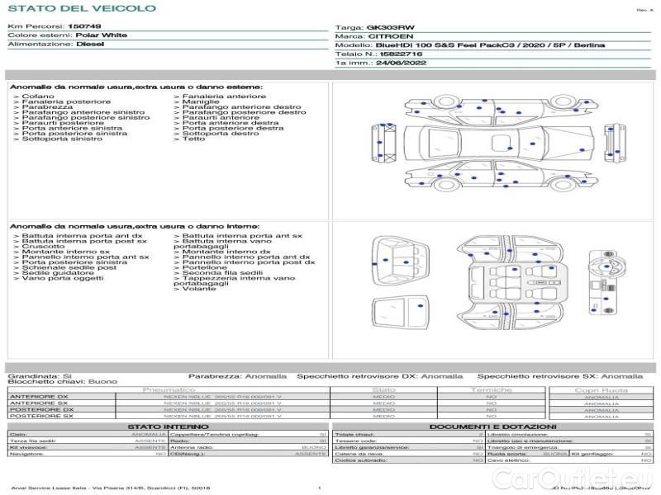661x495 pixels.
Task: Click 'Pannello interno porta post dx' entry
Action: tap(249, 262)
